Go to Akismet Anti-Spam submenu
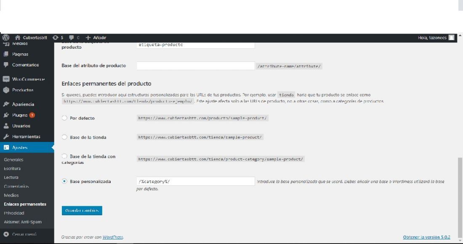 [x=23, y=222]
